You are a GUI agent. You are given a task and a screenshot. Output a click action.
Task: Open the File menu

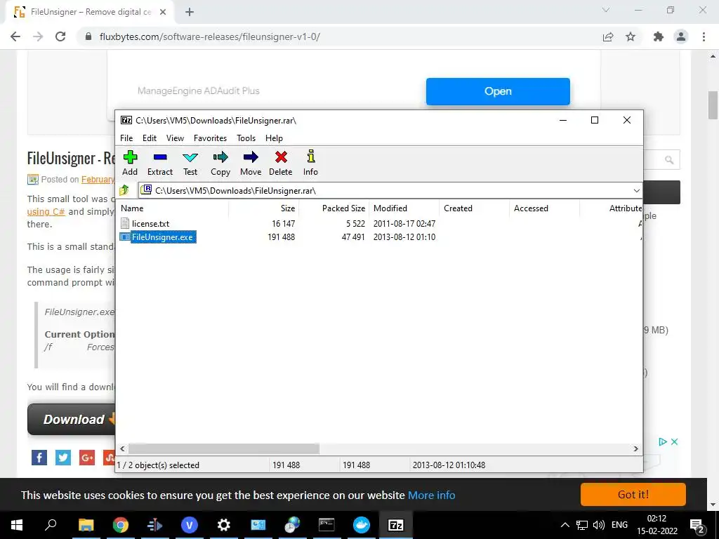126,138
